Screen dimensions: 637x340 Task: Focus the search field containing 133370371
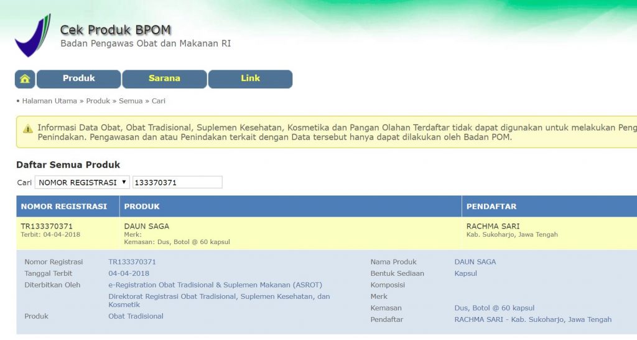177,182
